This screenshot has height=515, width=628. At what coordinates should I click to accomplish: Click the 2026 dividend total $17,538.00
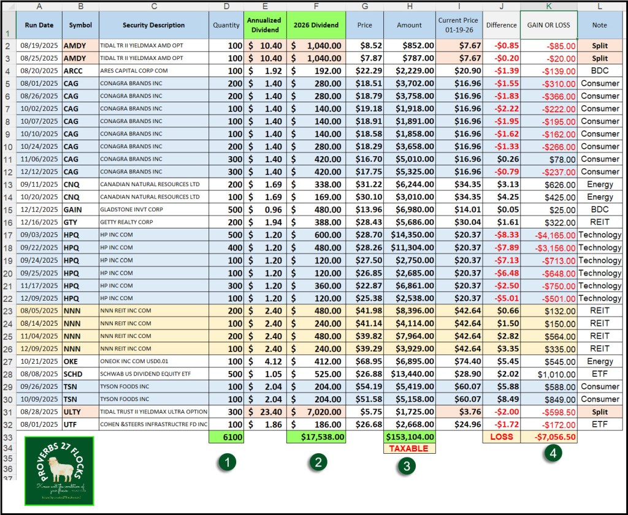(x=315, y=437)
